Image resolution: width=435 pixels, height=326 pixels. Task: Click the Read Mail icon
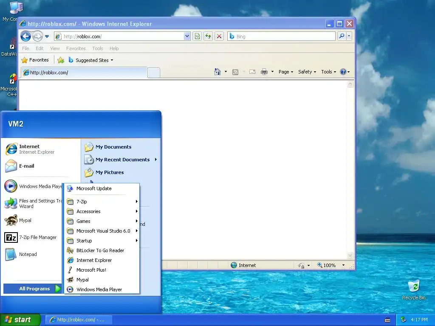(252, 72)
